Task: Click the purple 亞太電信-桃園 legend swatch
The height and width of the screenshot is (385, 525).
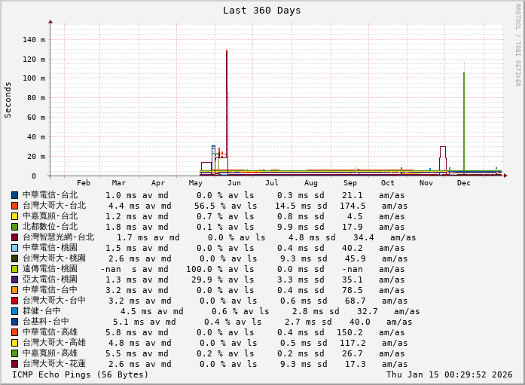Action: pos(15,280)
